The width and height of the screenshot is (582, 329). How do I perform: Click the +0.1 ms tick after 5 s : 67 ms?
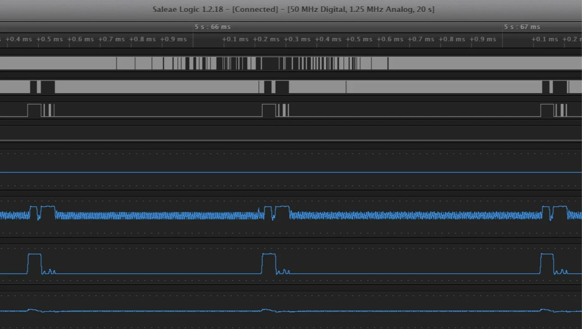[x=545, y=39]
